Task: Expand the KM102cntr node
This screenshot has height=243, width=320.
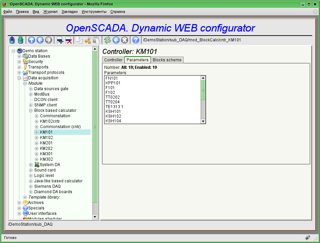Action: coord(37,121)
